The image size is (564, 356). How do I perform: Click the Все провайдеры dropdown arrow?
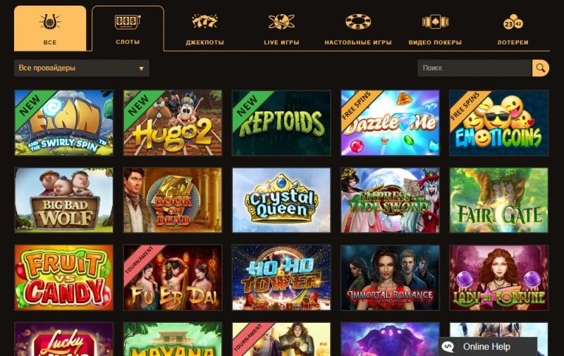click(x=142, y=68)
